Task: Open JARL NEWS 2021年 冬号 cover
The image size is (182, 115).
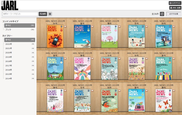Action: pos(109,68)
